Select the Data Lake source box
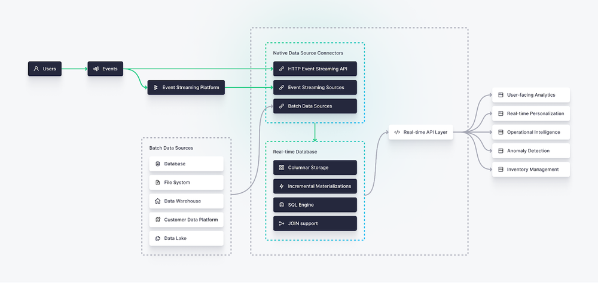598x283 pixels. [186, 238]
